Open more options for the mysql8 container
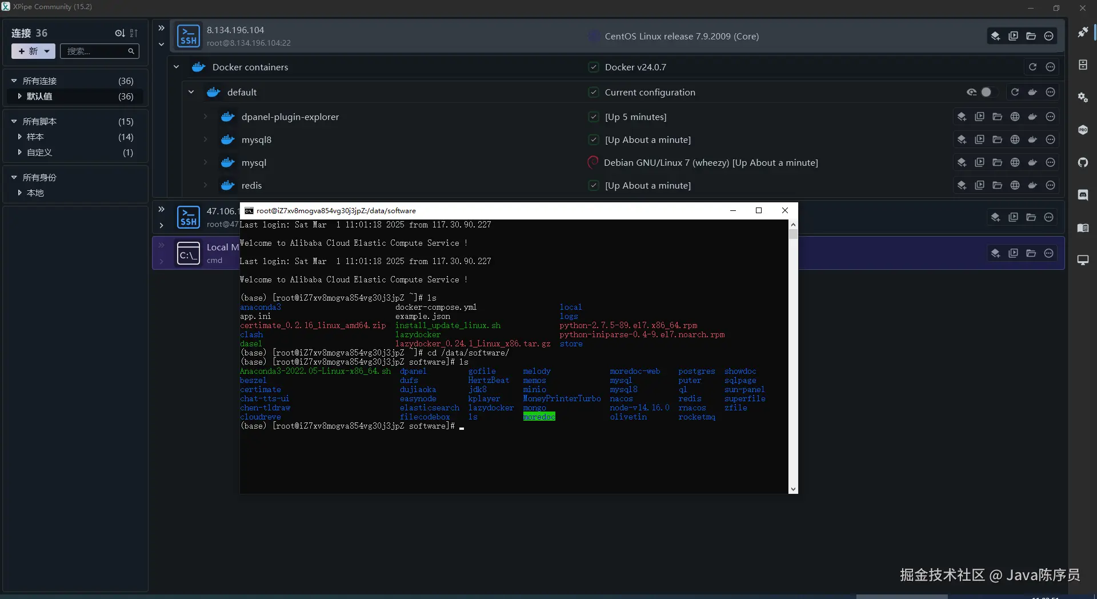Image resolution: width=1097 pixels, height=599 pixels. [1050, 139]
